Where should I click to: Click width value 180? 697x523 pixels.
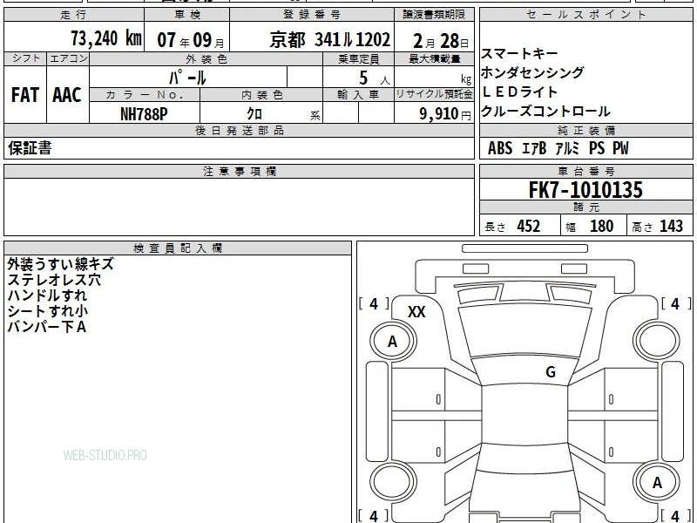[601, 226]
